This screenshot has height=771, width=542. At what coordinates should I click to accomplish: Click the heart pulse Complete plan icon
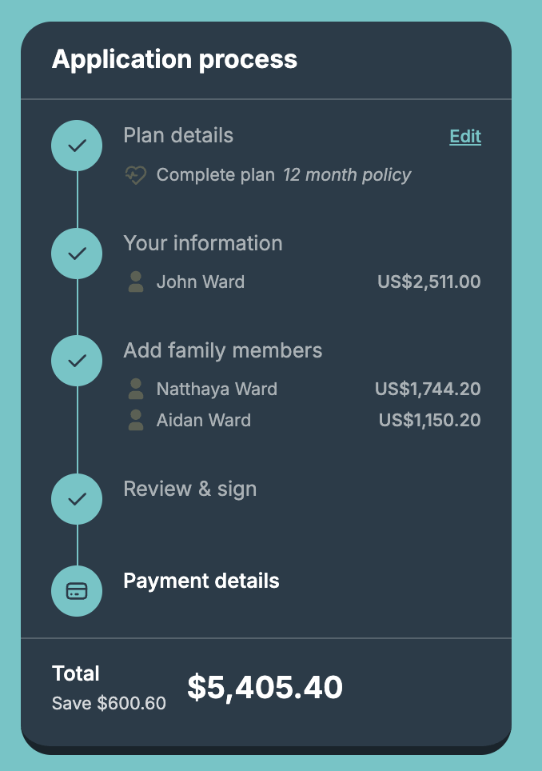coord(136,175)
